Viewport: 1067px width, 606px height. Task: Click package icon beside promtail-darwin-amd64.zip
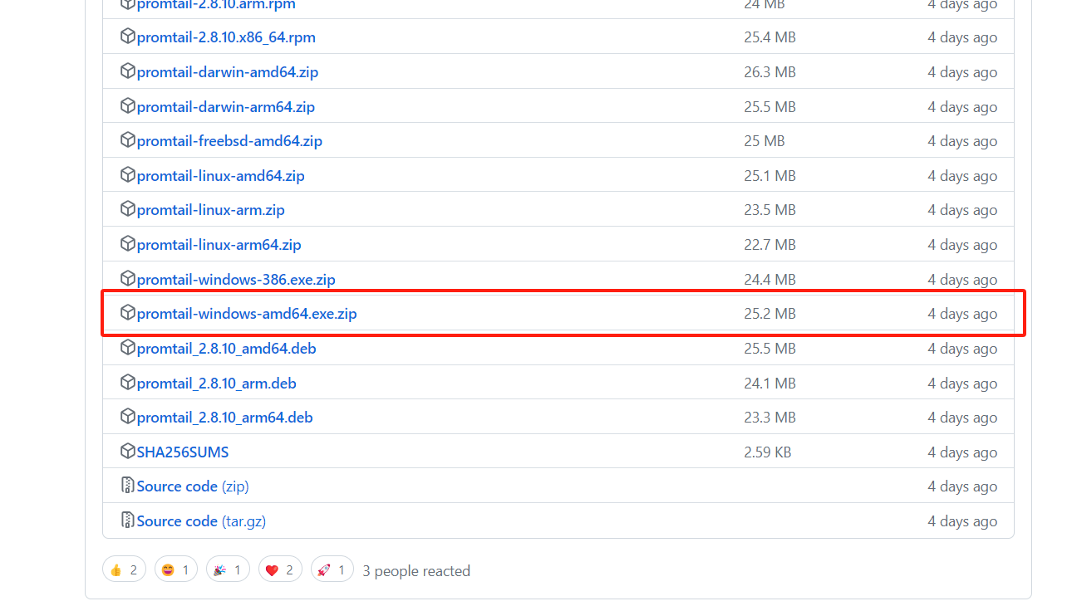[x=127, y=71]
